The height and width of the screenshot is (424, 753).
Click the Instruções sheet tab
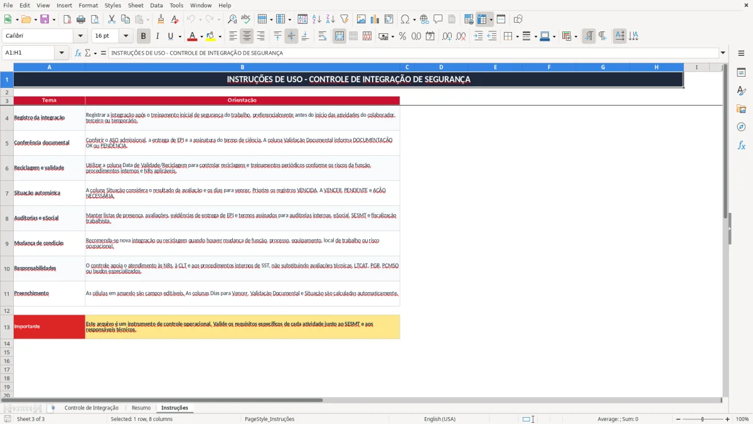pos(174,408)
